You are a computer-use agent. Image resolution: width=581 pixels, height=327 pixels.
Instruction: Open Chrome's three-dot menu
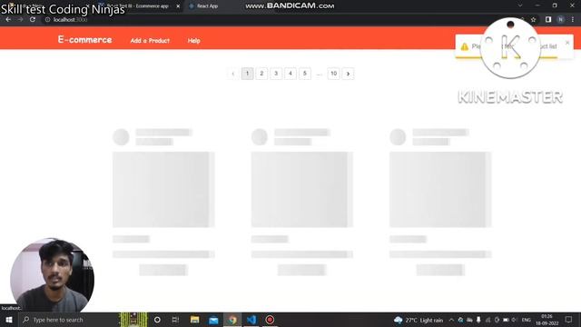coord(573,20)
